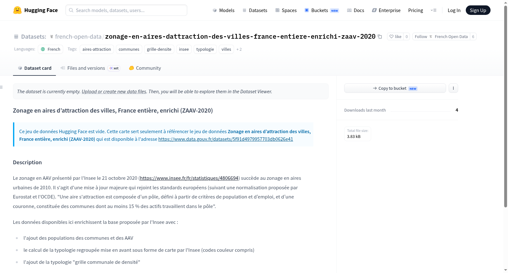The image size is (508, 273).
Task: Open the three-dot more options button
Action: pyautogui.click(x=453, y=88)
